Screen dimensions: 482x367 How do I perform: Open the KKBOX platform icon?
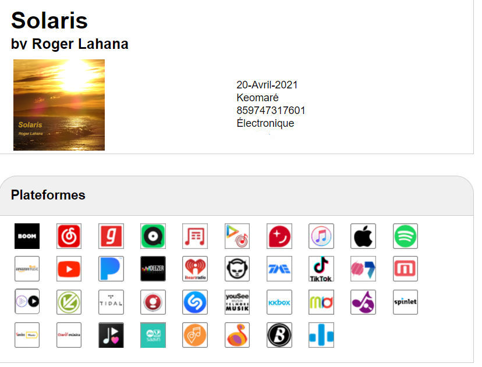pos(279,302)
